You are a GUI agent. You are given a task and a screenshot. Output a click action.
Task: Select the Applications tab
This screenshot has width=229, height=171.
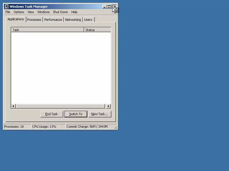tap(16, 19)
